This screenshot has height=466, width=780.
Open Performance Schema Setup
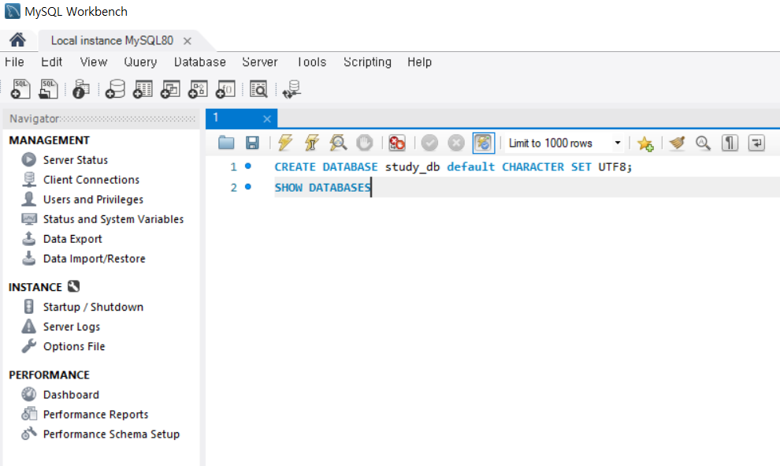click(x=111, y=434)
